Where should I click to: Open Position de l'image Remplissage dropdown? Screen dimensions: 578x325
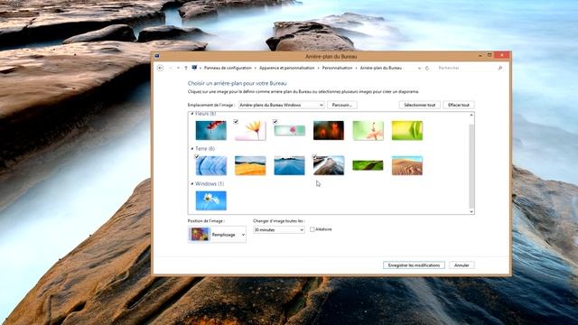pos(217,235)
